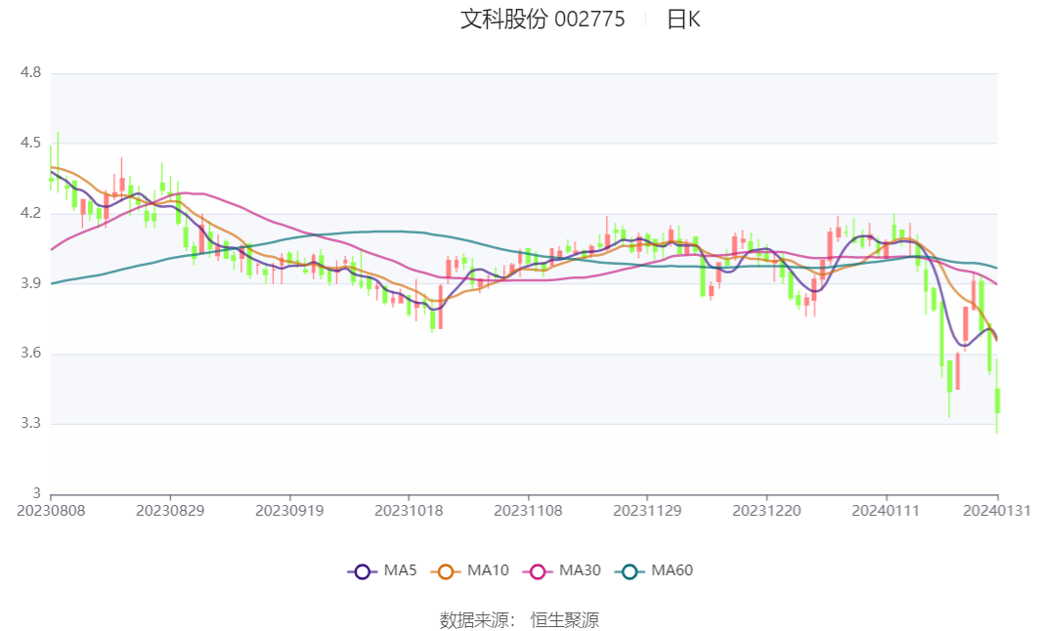Click y-axis value 4.5
The image size is (1038, 631).
tap(30, 143)
